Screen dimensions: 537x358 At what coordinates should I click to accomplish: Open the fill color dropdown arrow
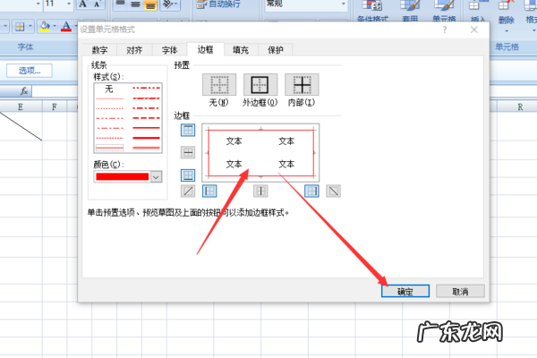pyautogui.click(x=55, y=26)
